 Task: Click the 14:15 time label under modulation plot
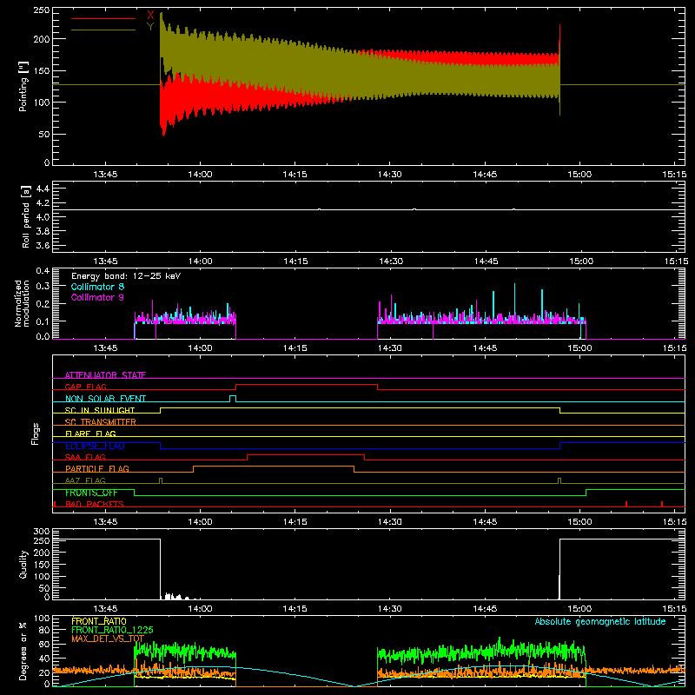click(295, 348)
